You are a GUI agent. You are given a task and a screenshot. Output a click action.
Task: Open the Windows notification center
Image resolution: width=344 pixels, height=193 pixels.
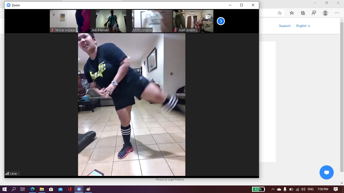tap(335, 189)
